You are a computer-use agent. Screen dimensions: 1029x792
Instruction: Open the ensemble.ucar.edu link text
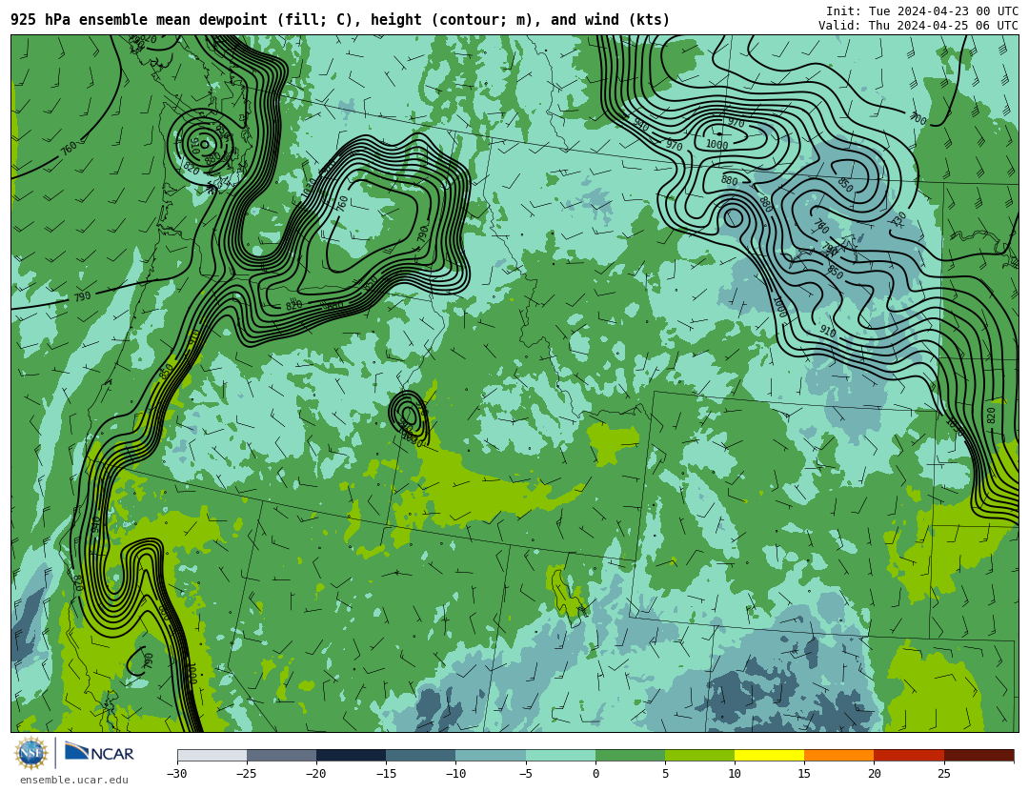(74, 781)
